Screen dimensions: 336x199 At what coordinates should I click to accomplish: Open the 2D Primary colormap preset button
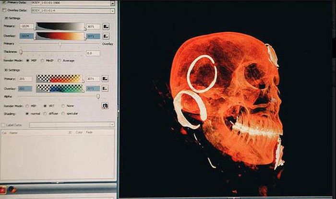tap(106, 26)
